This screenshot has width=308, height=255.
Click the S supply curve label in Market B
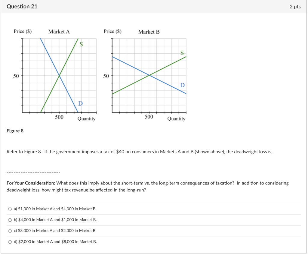182,52
